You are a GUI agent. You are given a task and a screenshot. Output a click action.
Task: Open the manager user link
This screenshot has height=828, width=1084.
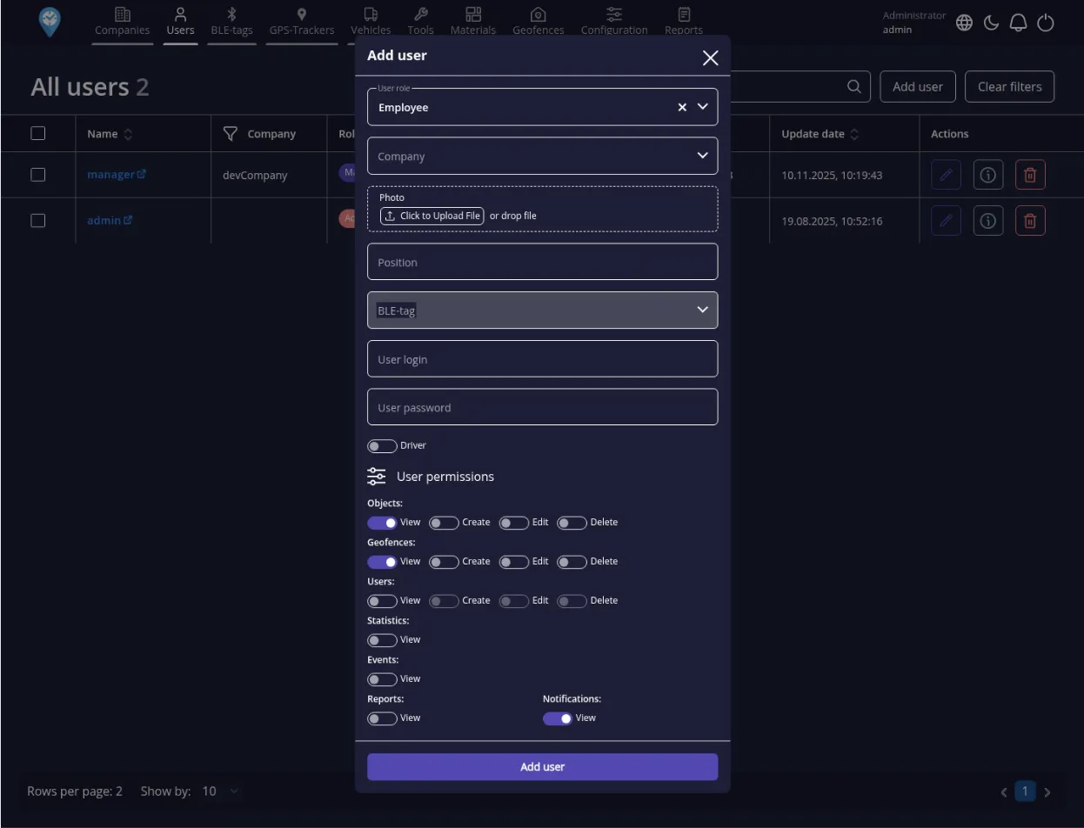click(x=117, y=175)
